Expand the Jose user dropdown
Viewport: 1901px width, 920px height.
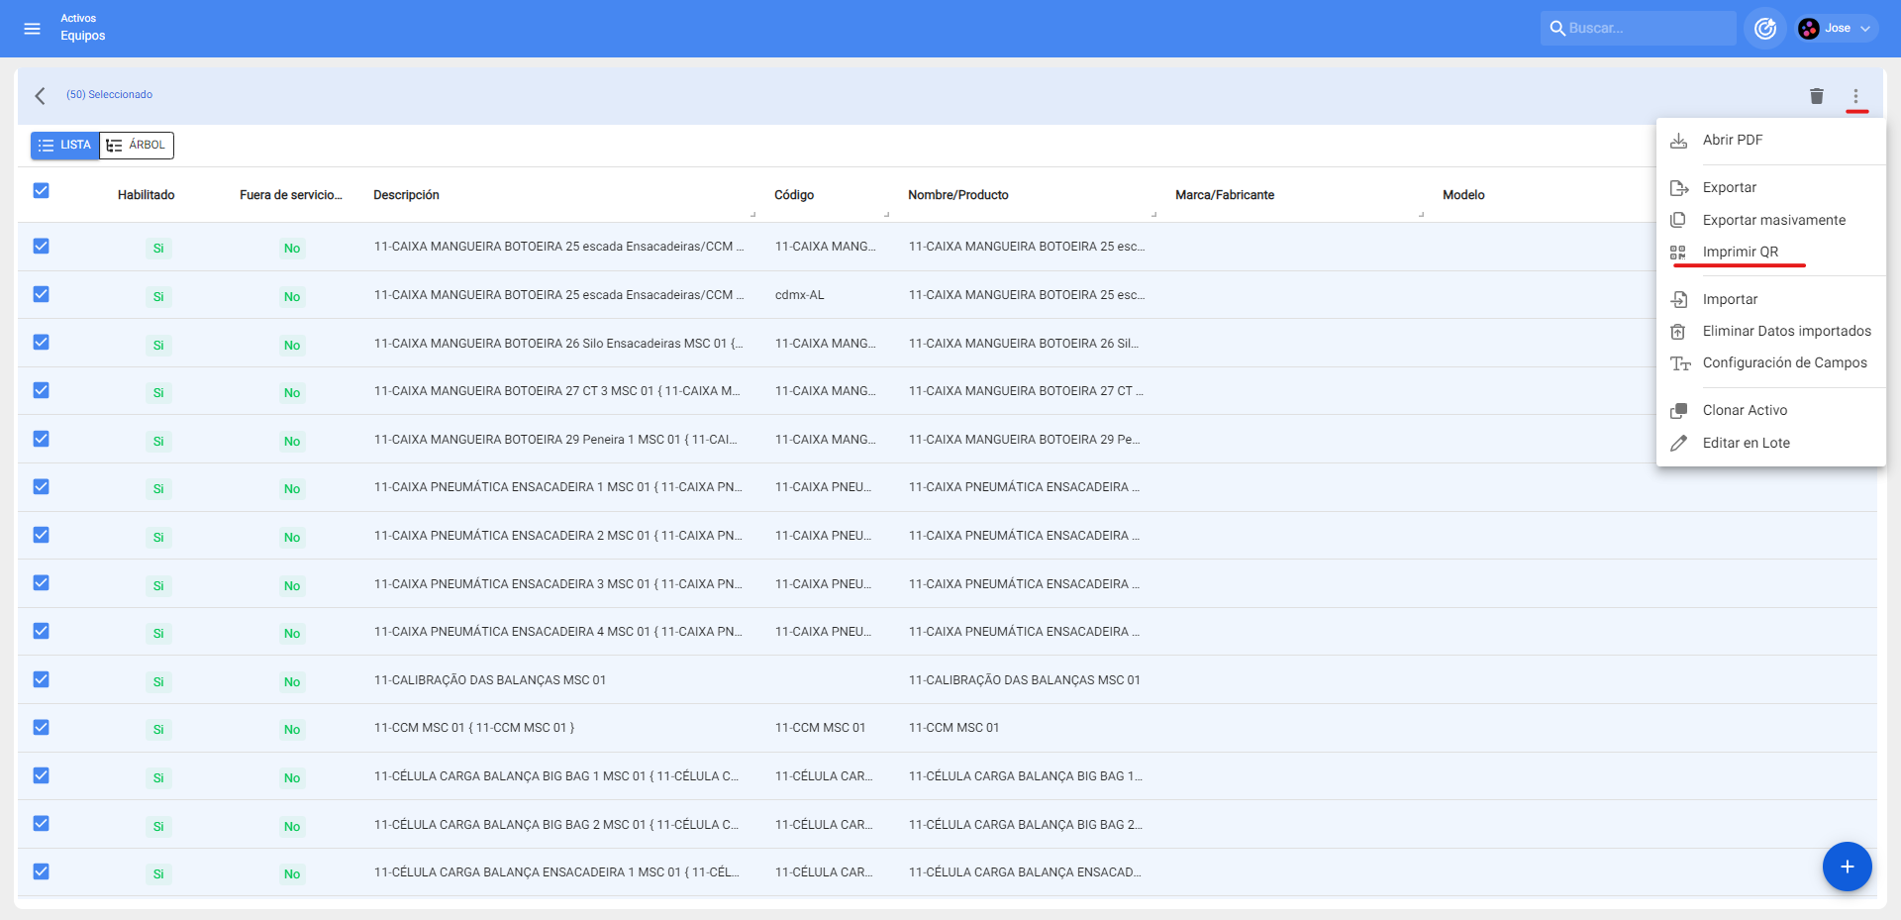pos(1838,29)
